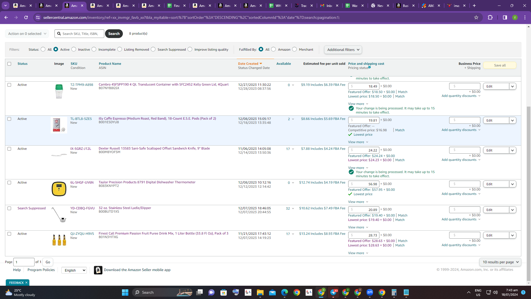531x299 pixels.
Task: Open the Windows notification center badge
Action: tap(523, 292)
